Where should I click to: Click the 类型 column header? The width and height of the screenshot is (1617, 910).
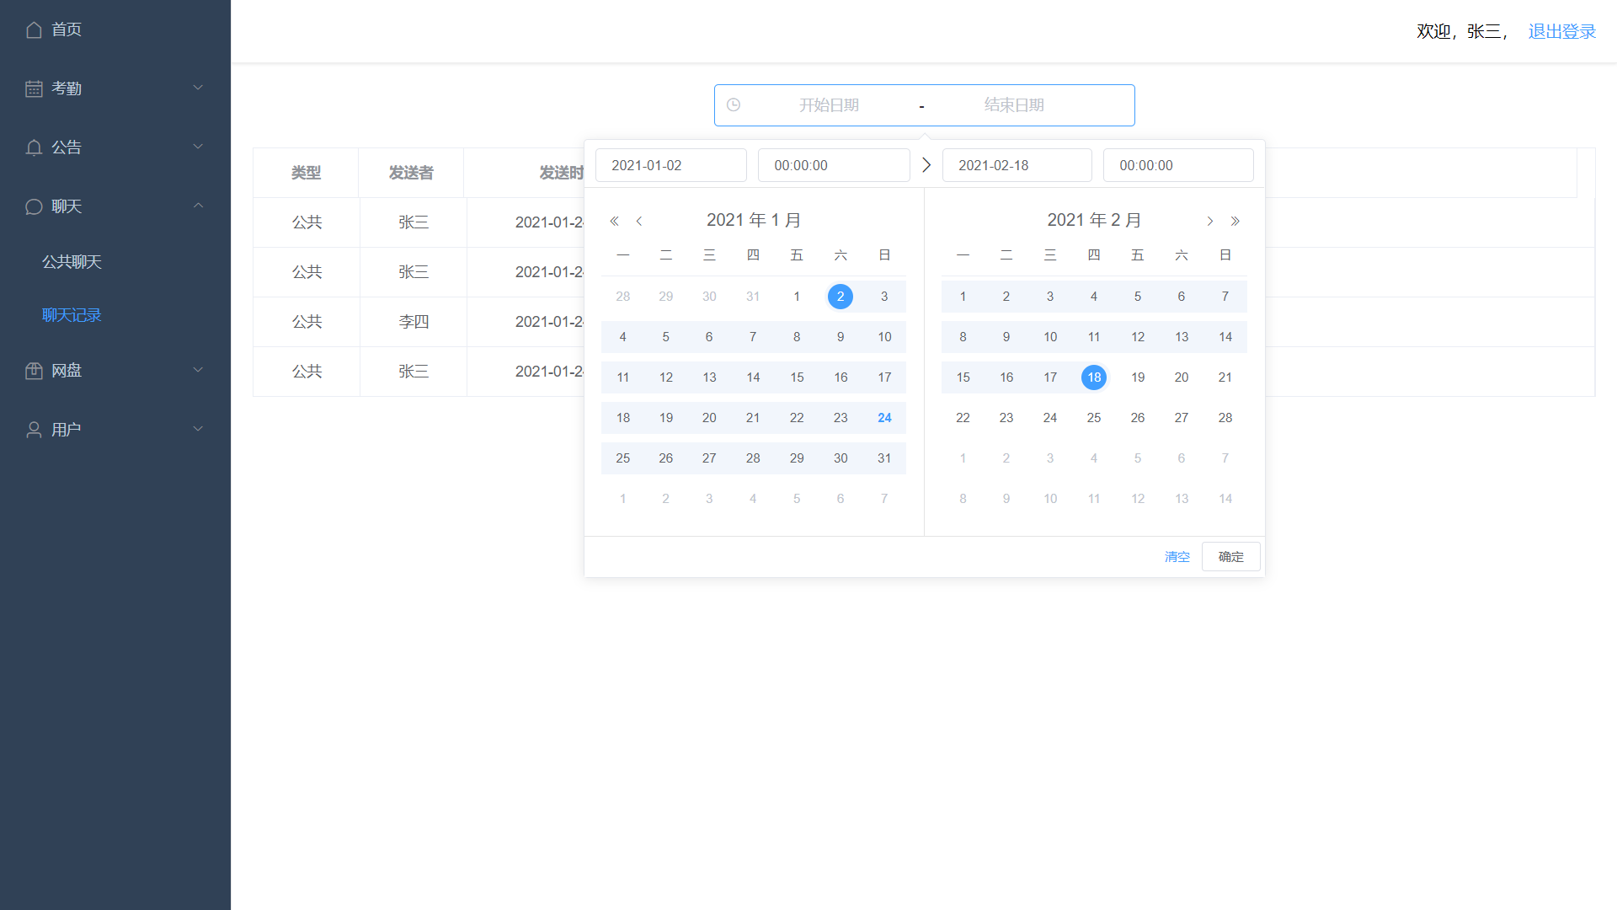306,173
